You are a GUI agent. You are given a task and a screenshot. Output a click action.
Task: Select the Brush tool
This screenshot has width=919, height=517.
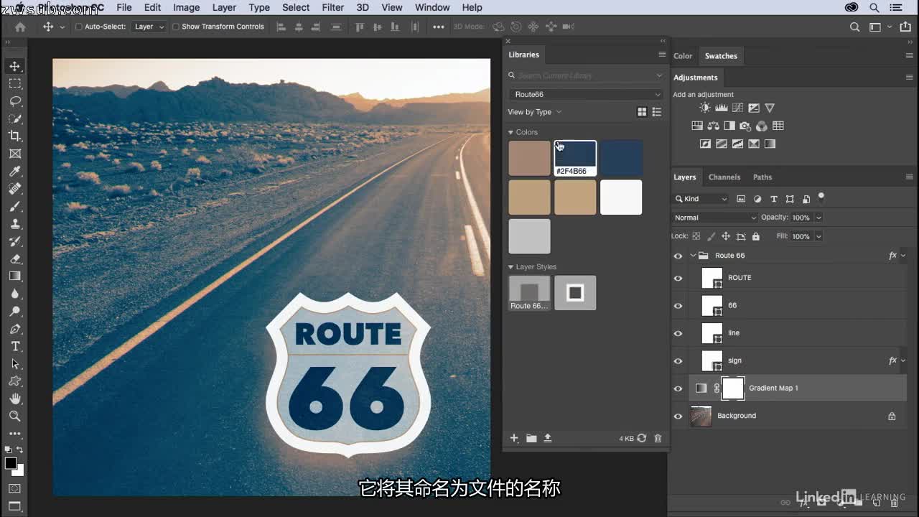[x=15, y=206]
